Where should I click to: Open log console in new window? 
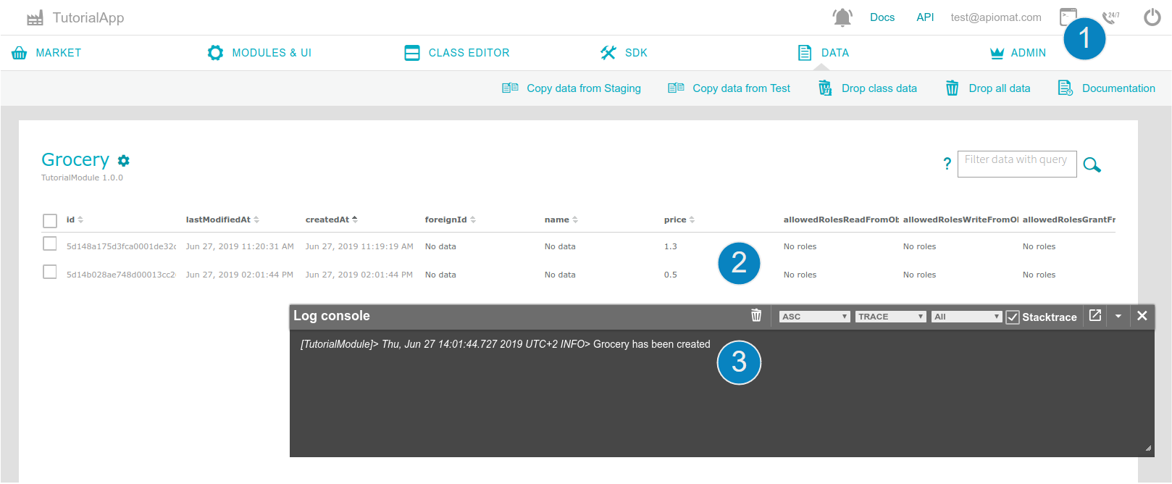coord(1095,315)
